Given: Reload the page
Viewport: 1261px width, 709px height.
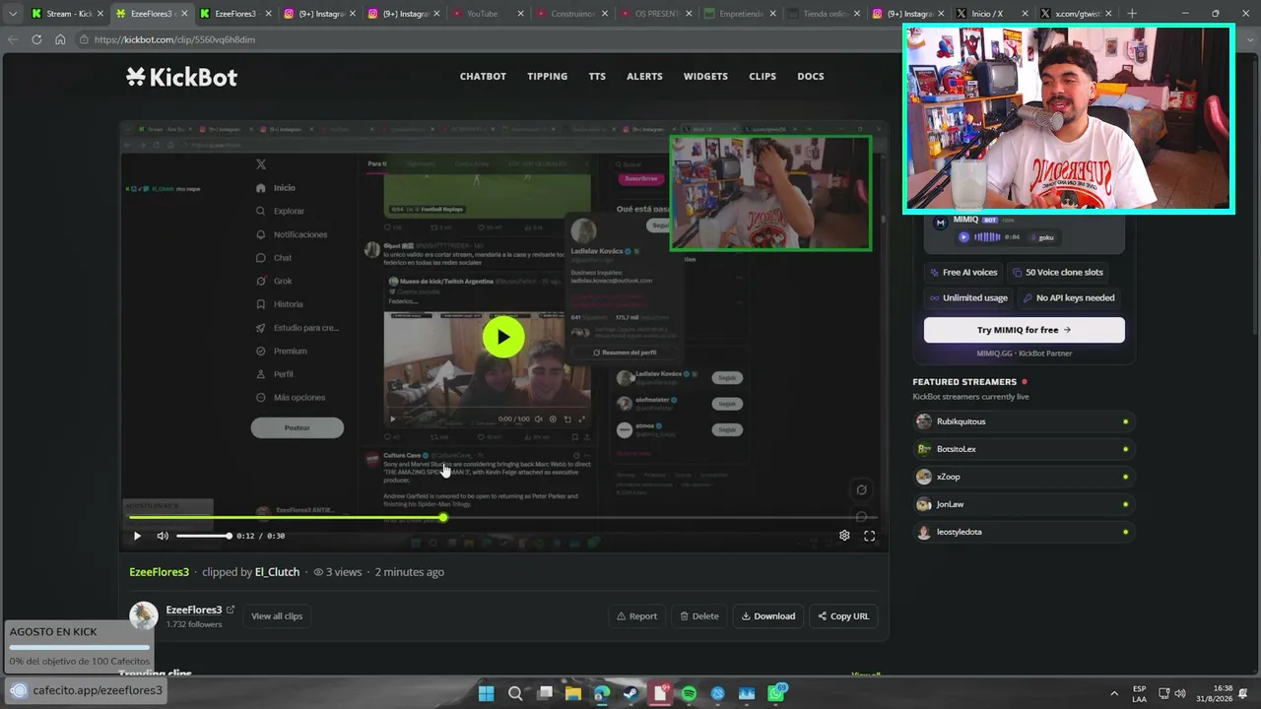Looking at the screenshot, I should [x=36, y=39].
